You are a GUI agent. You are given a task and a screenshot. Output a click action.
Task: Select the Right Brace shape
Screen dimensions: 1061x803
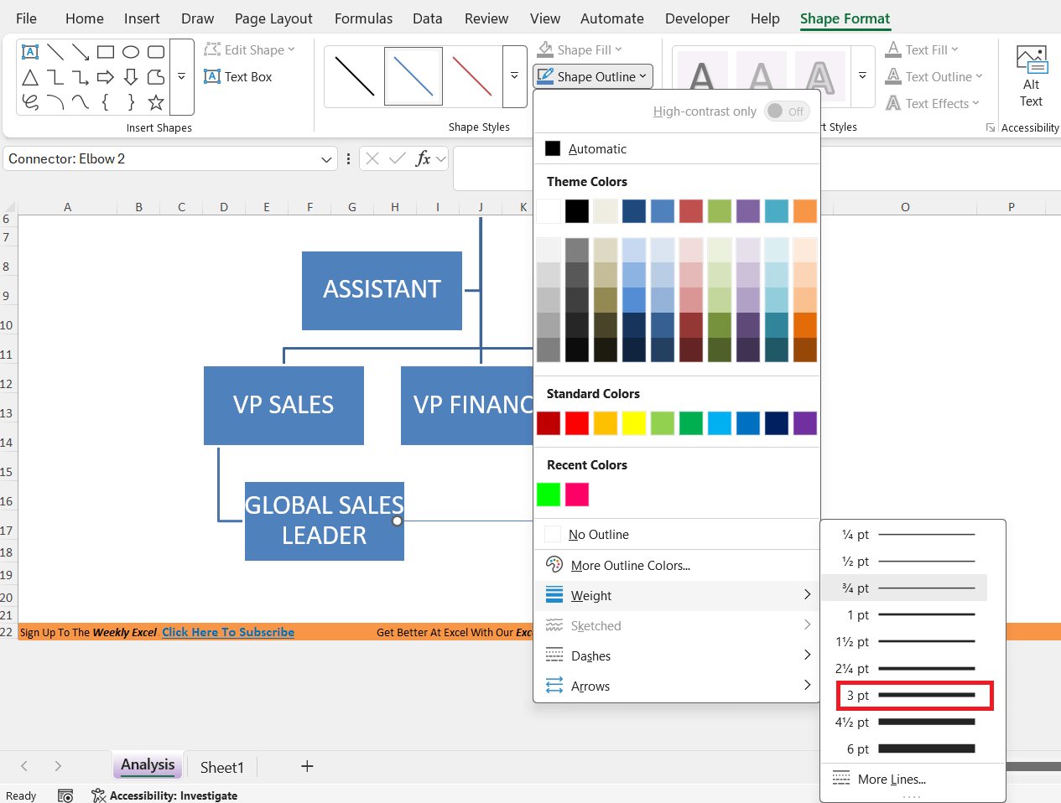coord(131,102)
